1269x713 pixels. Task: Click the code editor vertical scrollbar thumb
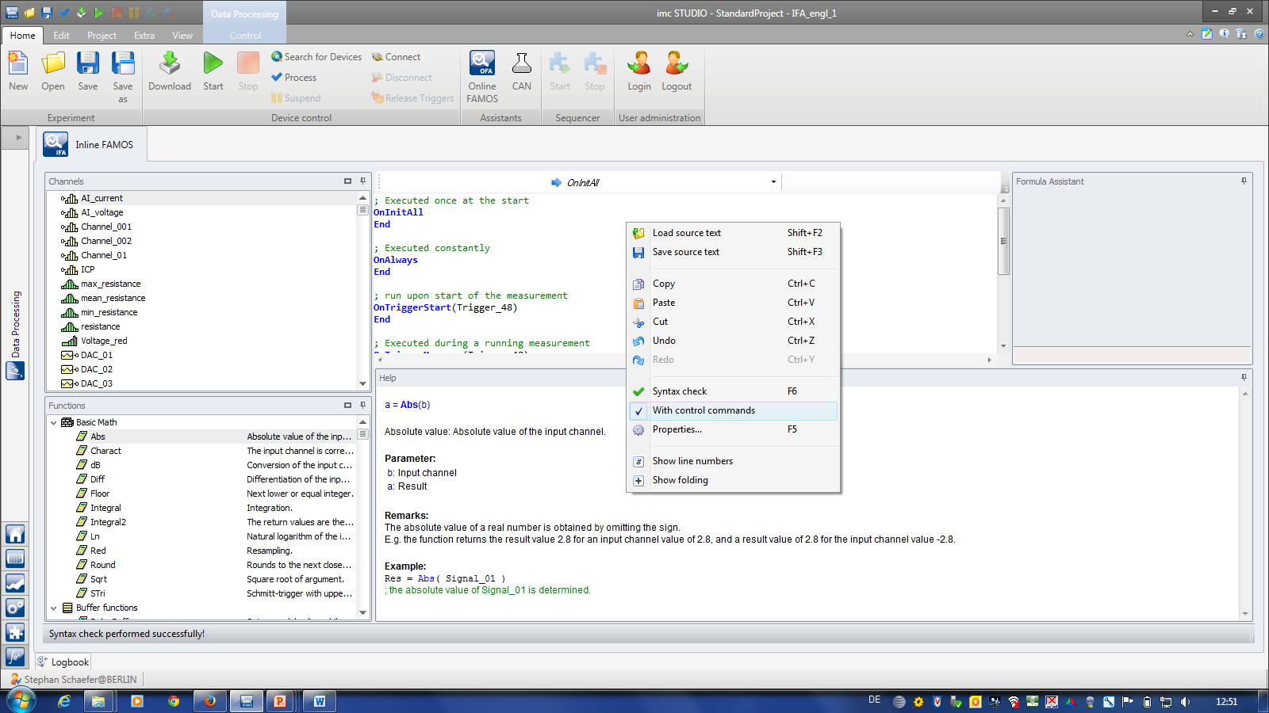tap(1003, 241)
